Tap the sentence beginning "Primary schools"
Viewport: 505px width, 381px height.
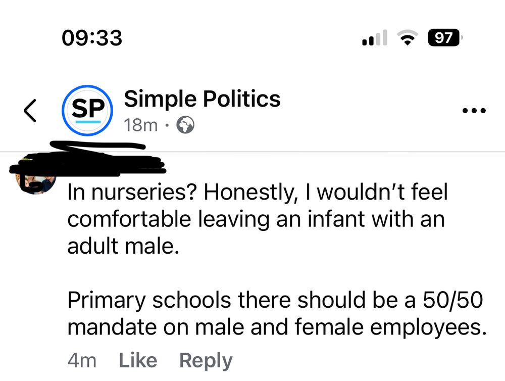coord(275,314)
